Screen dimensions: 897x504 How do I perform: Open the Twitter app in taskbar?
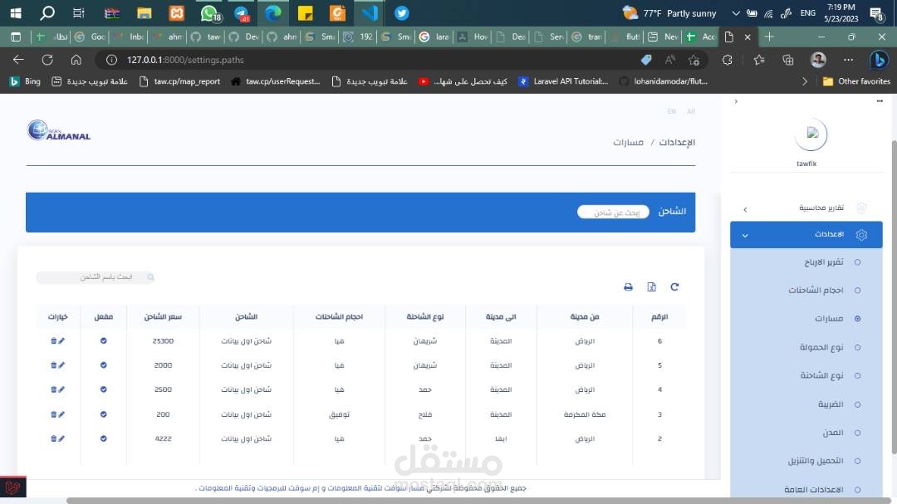point(402,12)
